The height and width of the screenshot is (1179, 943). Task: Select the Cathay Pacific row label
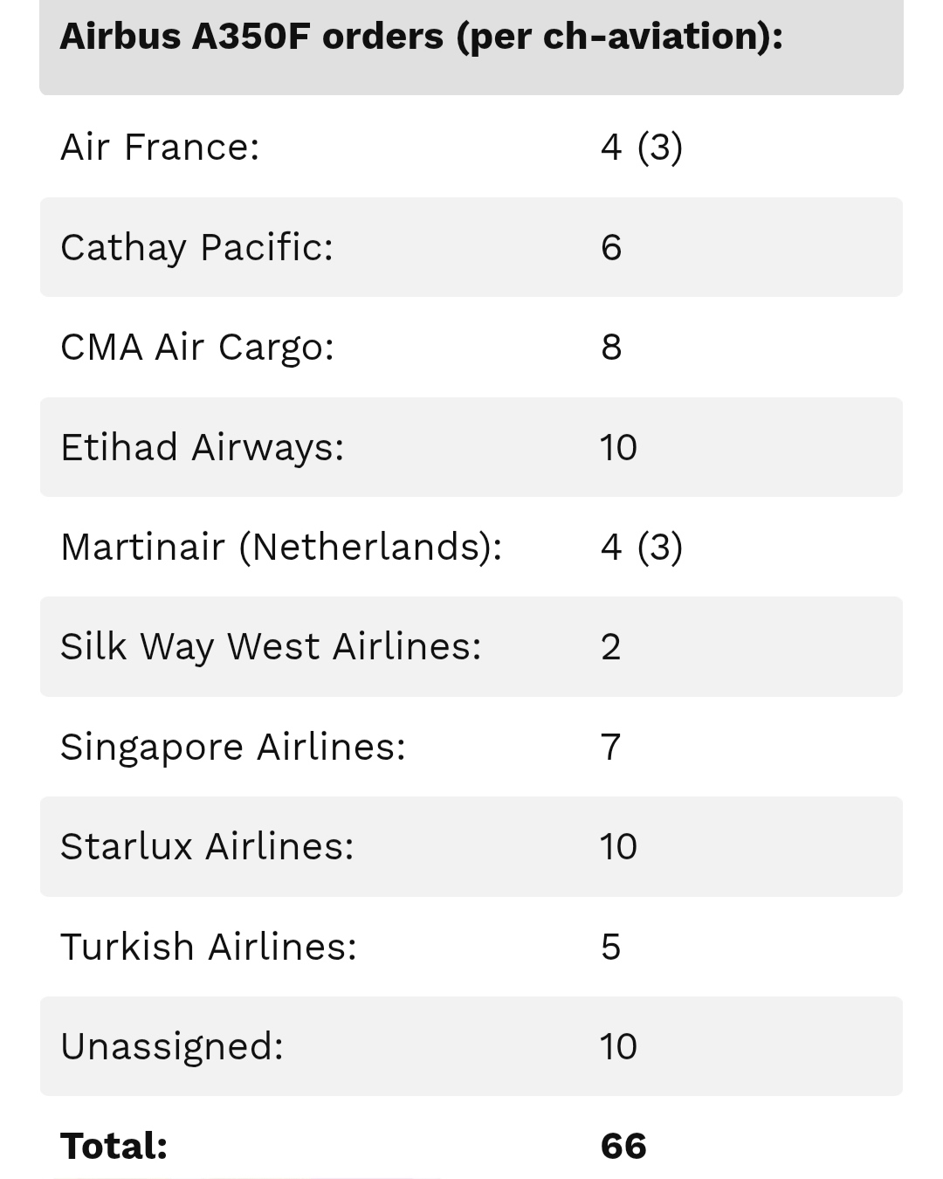196,247
